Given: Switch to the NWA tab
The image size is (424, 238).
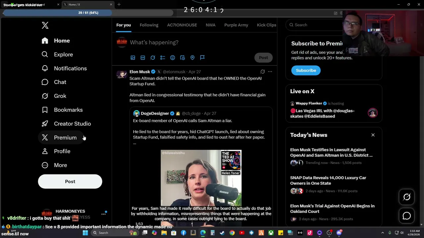Looking at the screenshot, I should (x=210, y=25).
